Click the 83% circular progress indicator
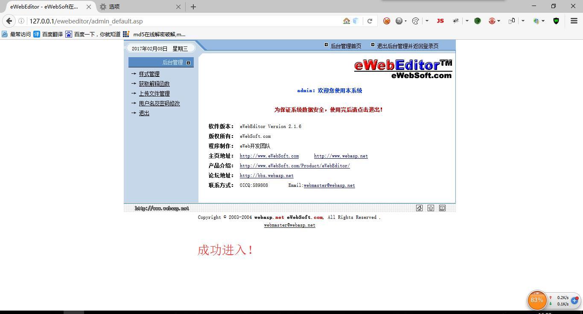 537,300
